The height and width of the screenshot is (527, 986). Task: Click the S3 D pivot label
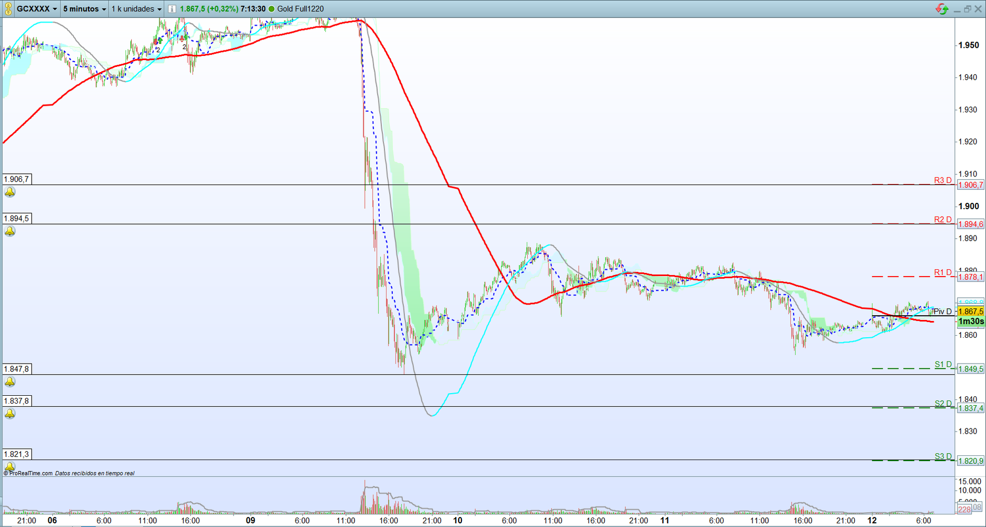[943, 456]
